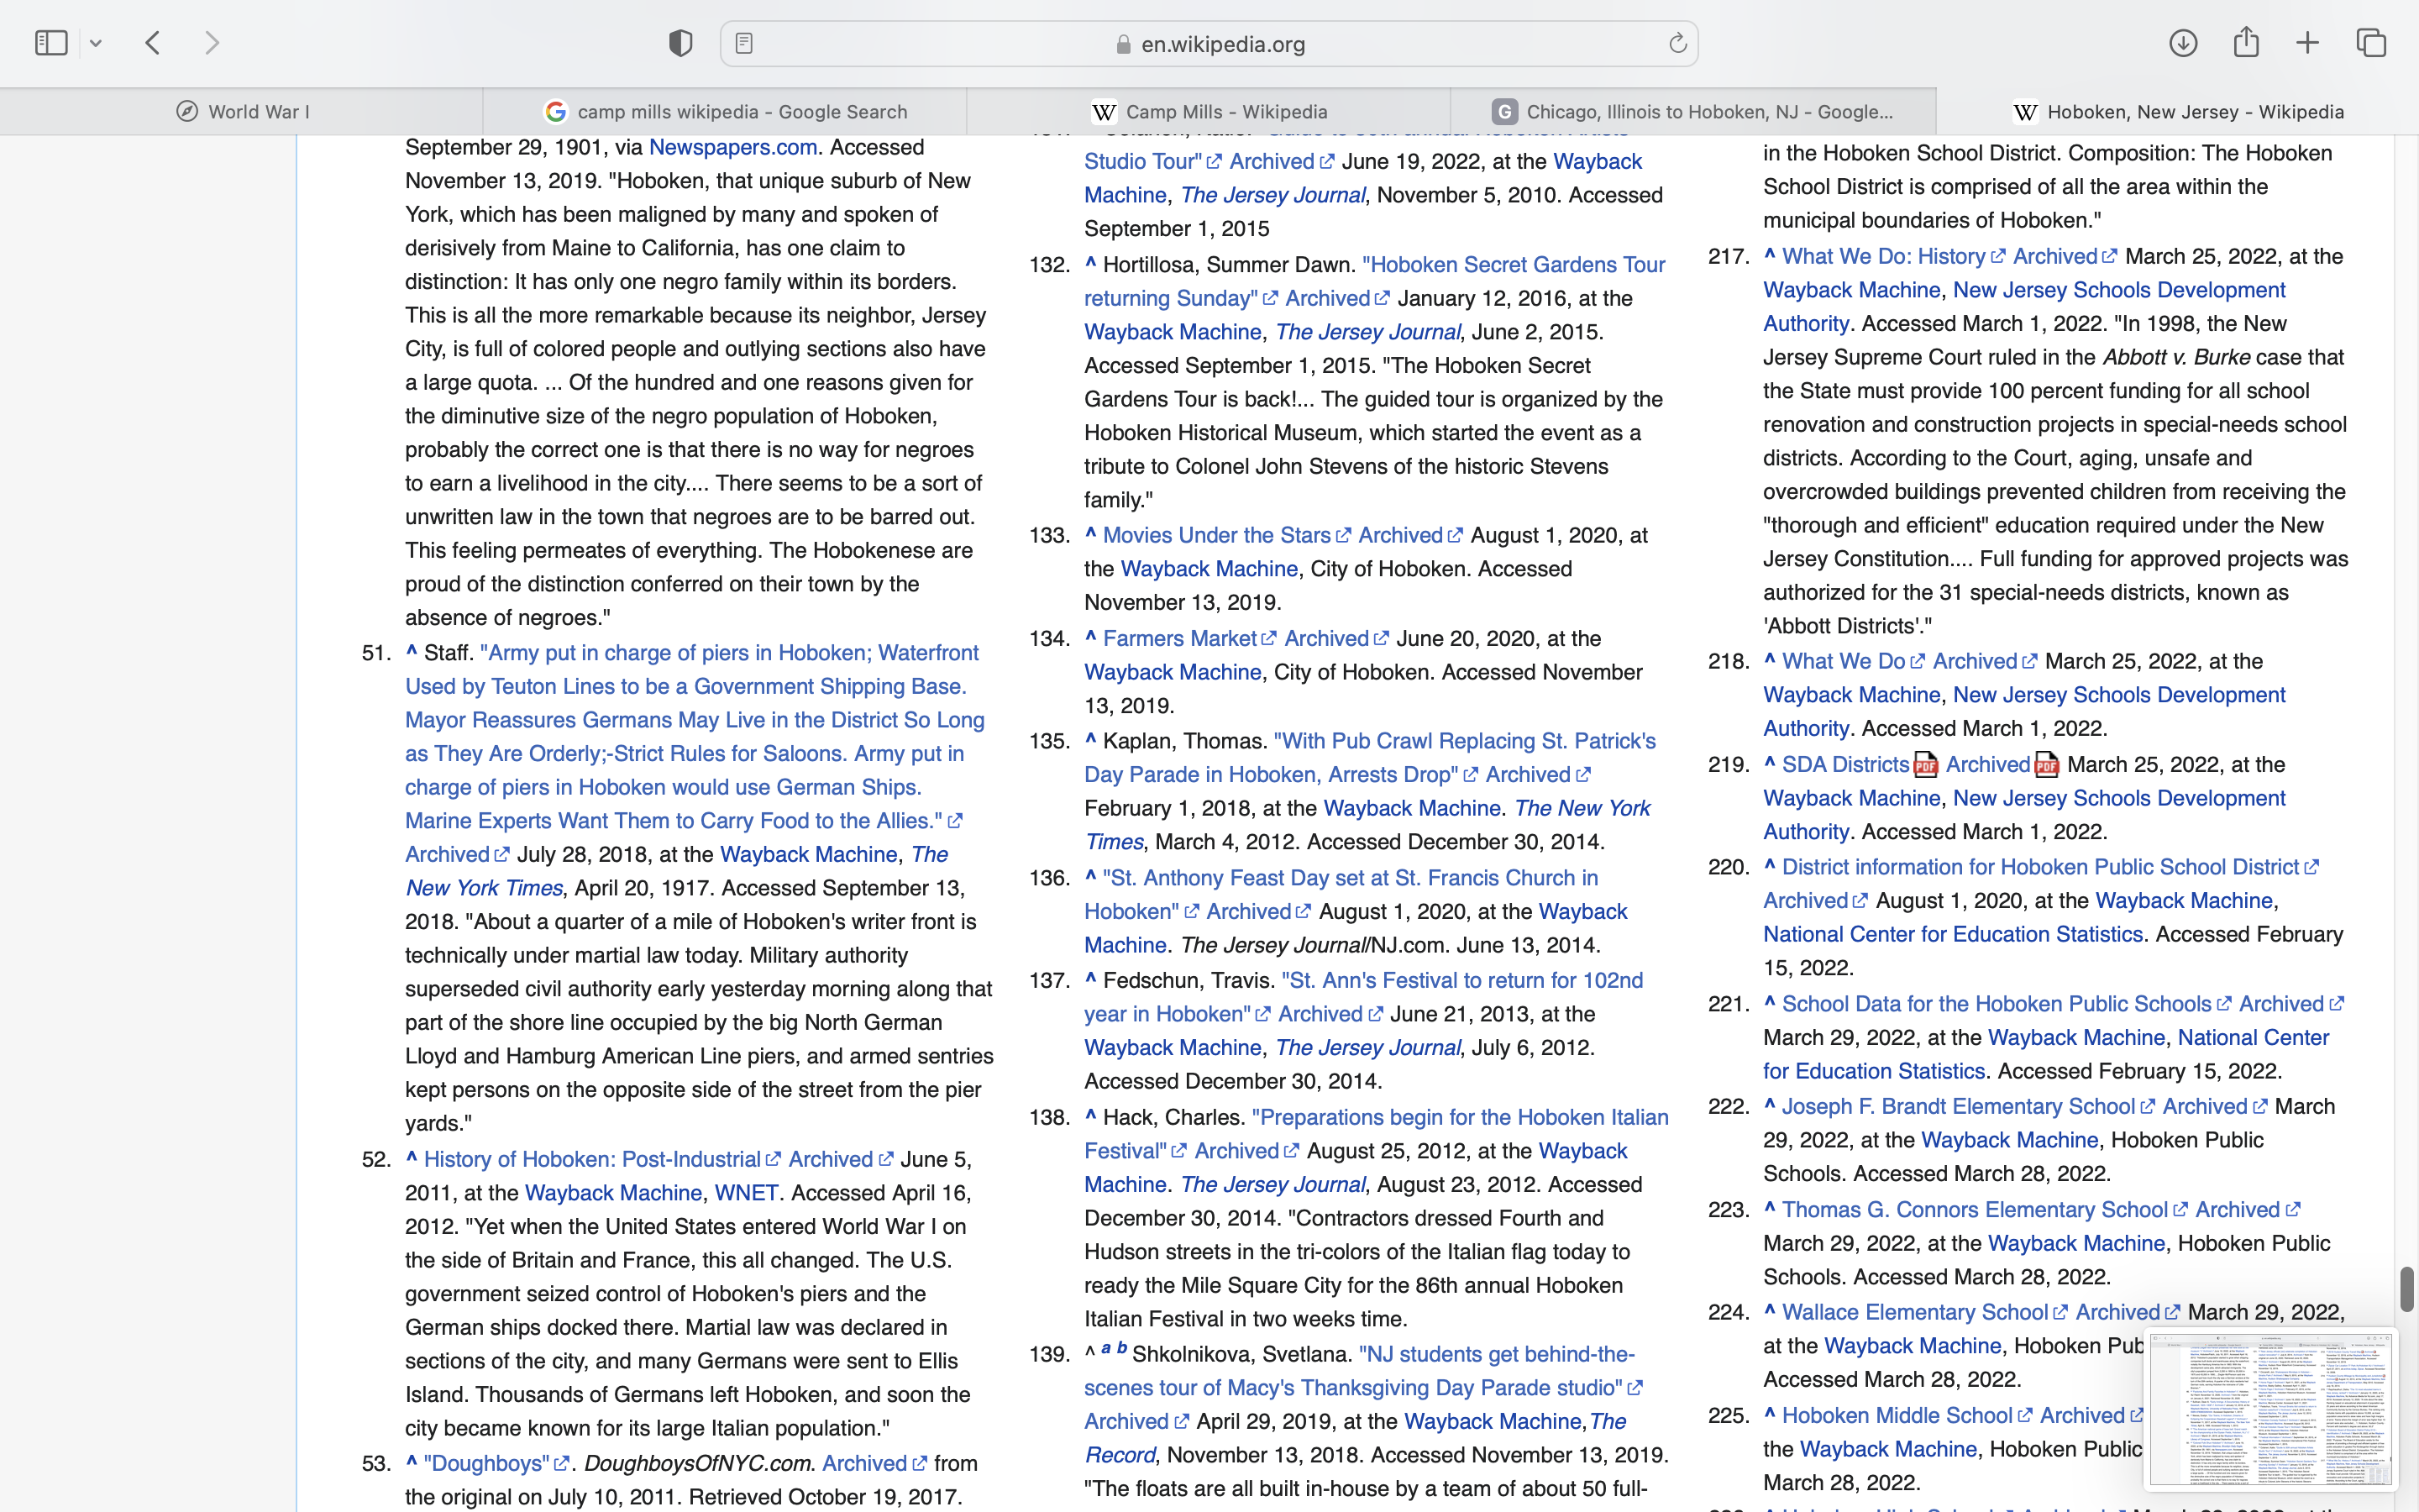
Task: Add a new tab with plus icon
Action: tap(2308, 43)
